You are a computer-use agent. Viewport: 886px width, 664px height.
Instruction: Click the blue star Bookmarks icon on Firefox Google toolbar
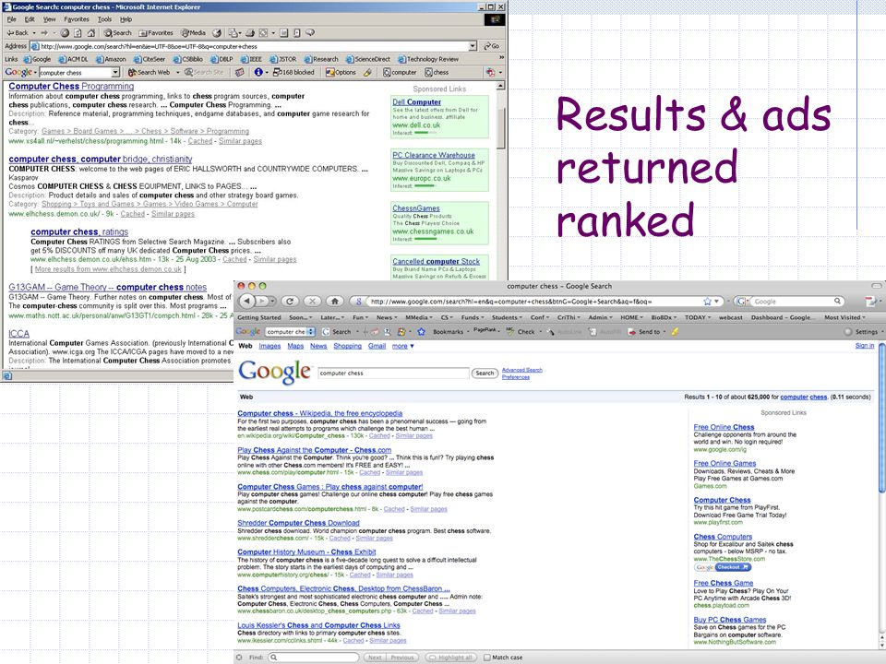pyautogui.click(x=421, y=332)
